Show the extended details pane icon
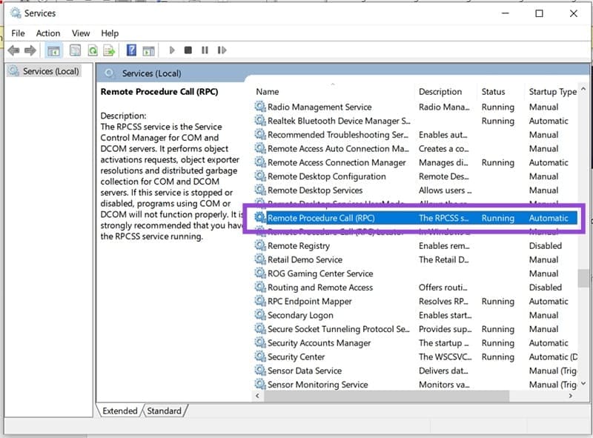Image resolution: width=593 pixels, height=438 pixels. pyautogui.click(x=148, y=50)
